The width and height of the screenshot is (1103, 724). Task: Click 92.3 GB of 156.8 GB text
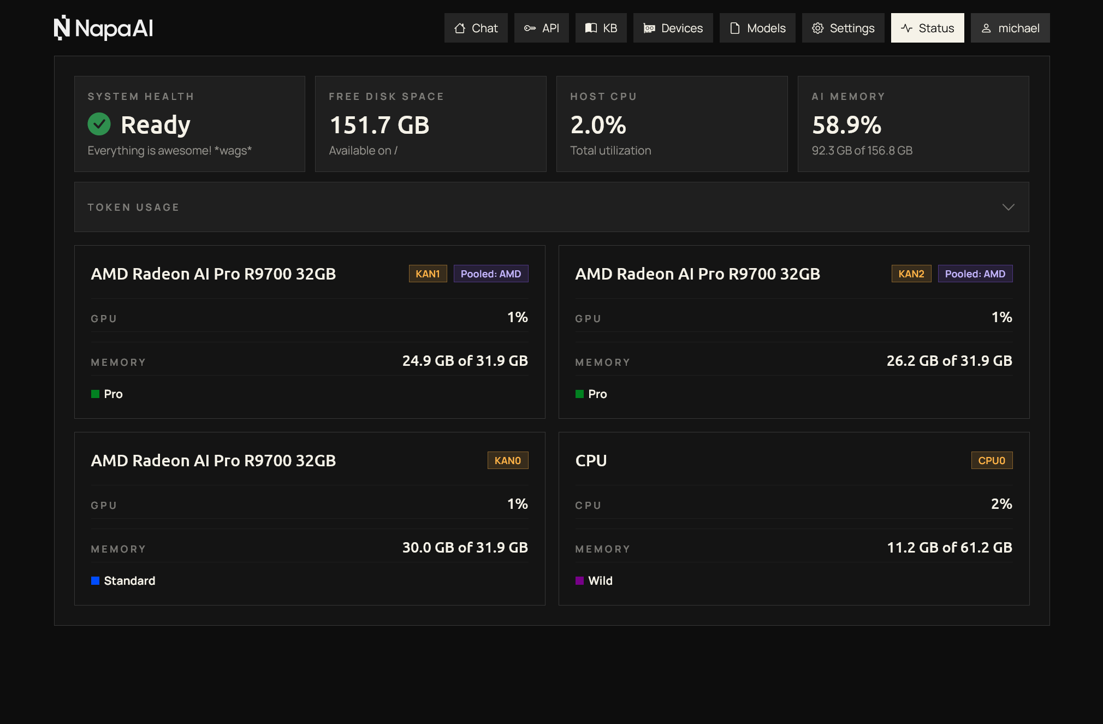tap(862, 150)
